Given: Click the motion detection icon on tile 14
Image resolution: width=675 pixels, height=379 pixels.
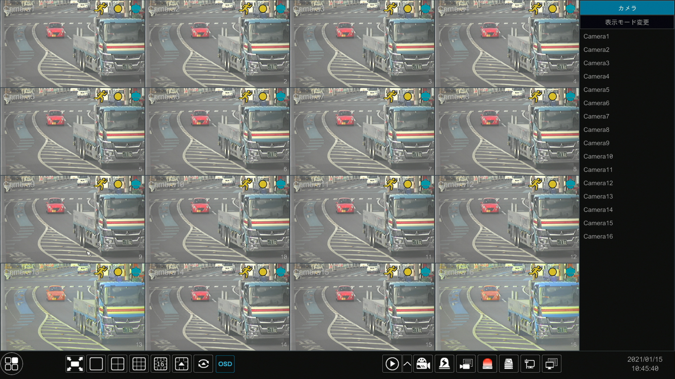Looking at the screenshot, I should [x=246, y=272].
